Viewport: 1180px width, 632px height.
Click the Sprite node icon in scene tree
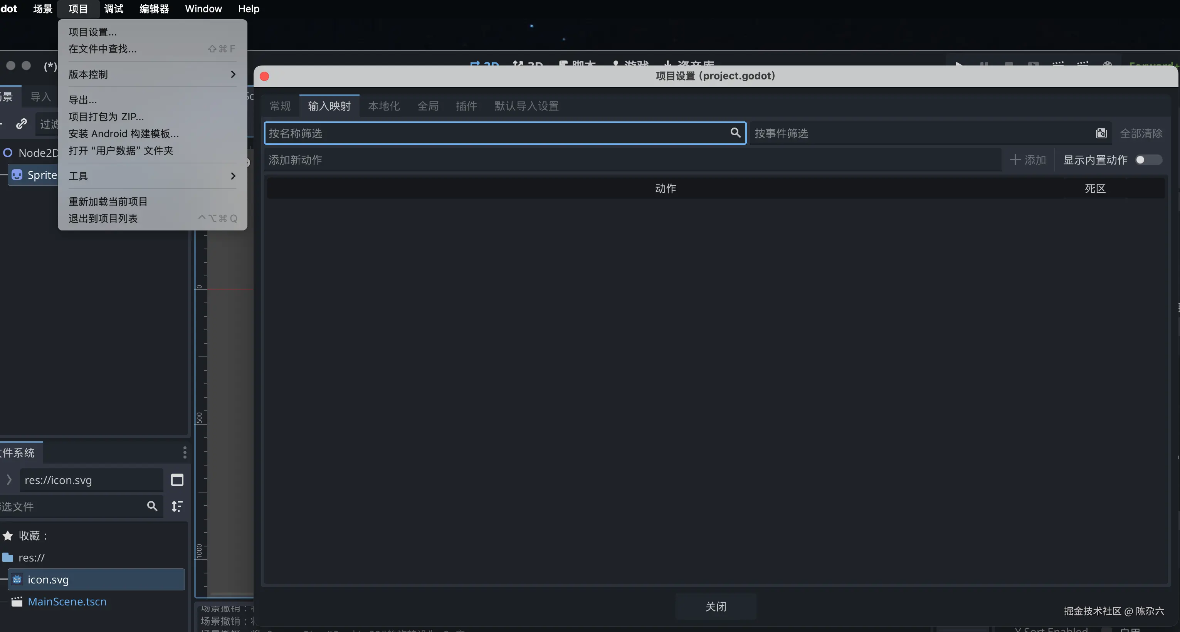17,175
